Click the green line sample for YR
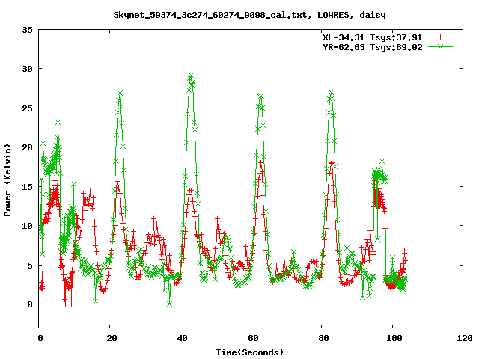Viewport: 479px width, 359px height. [440, 46]
